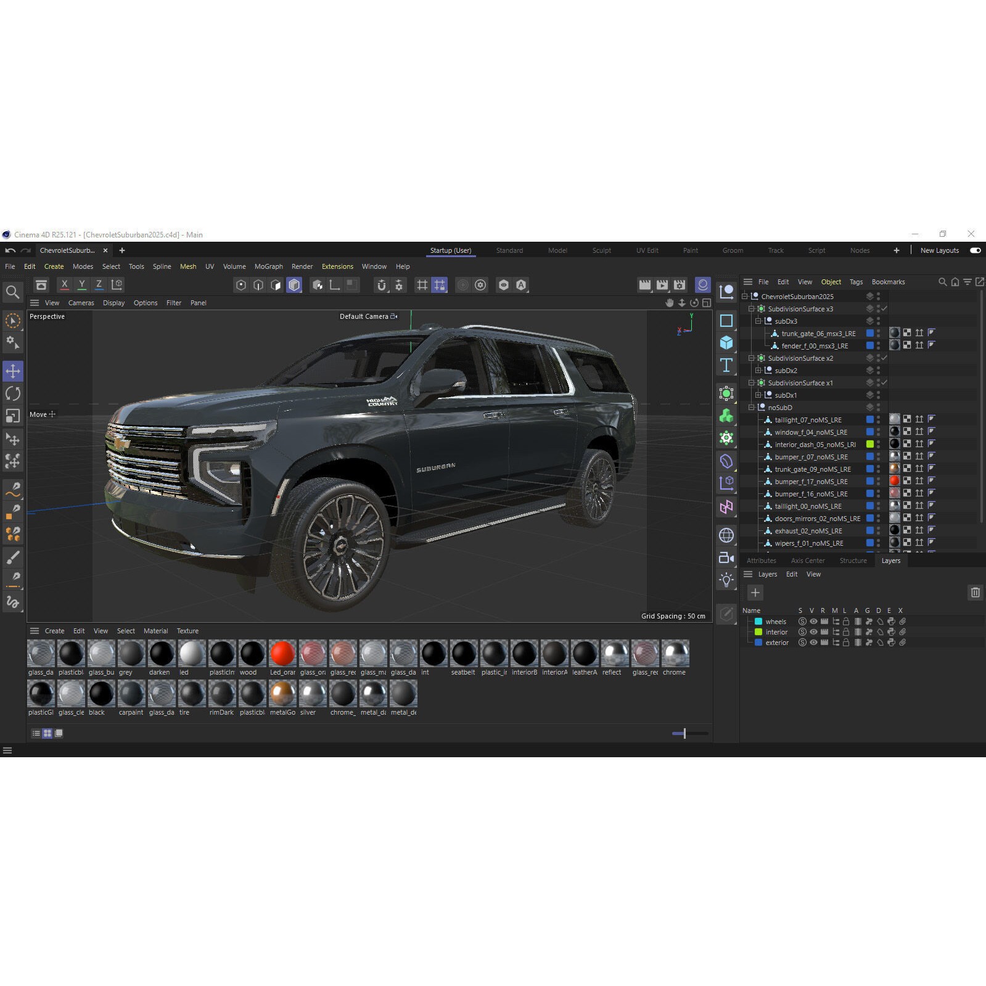
Task: Select the Move tool in left toolbar
Action: (x=13, y=371)
